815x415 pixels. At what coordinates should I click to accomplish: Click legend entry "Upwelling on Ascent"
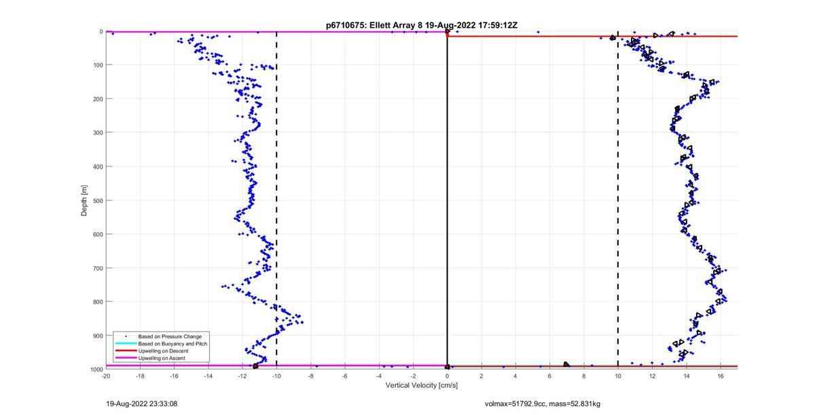(x=162, y=358)
